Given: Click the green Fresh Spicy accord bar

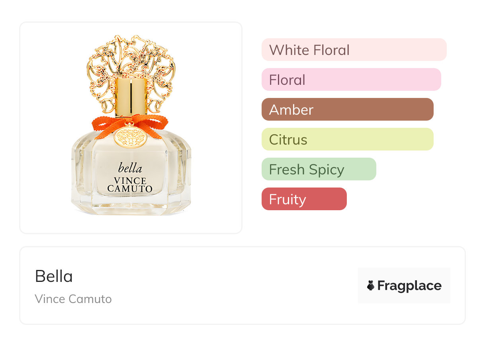Looking at the screenshot, I should (x=319, y=169).
